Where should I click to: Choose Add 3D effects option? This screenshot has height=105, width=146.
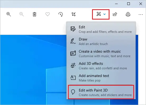point(101,66)
